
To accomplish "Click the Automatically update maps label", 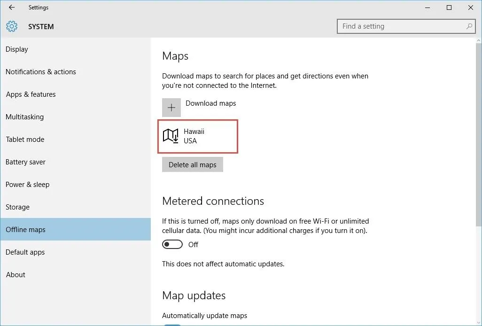I will point(204,316).
